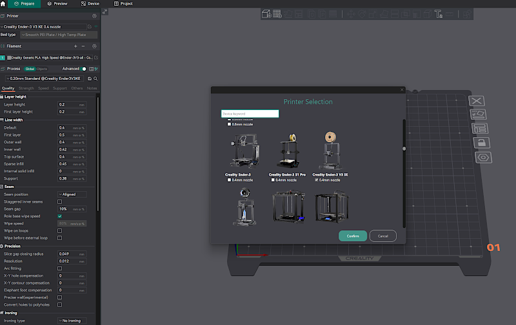Enable Wipe before external loop
Screen dimensions: 516x325
click(59, 238)
